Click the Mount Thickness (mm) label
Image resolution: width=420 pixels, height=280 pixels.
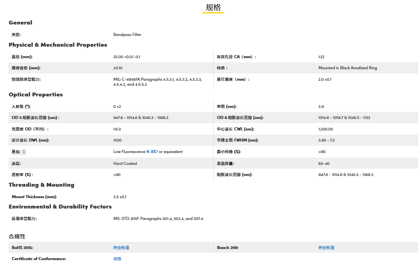(x=34, y=197)
